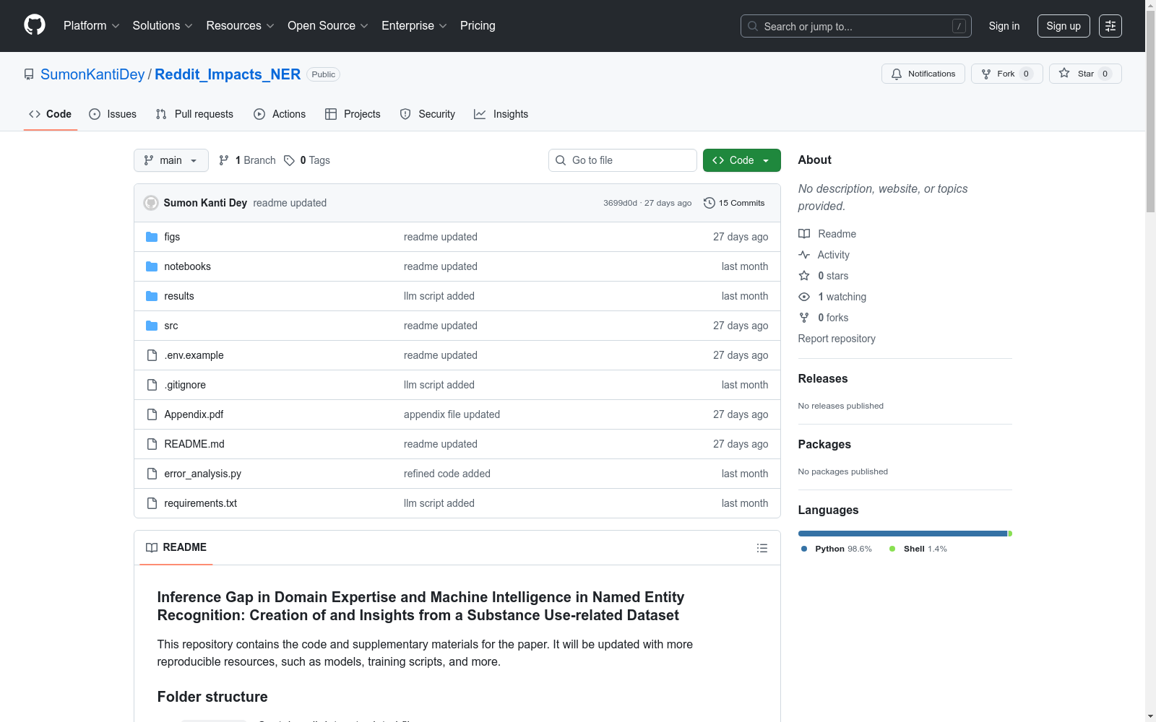This screenshot has width=1156, height=722.
Task: Select the README tab heading
Action: pyautogui.click(x=176, y=548)
